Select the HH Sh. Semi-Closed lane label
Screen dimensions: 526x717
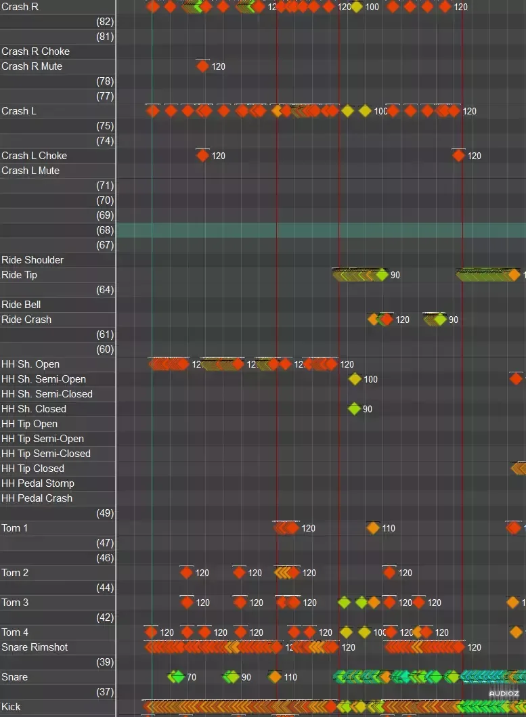point(47,394)
